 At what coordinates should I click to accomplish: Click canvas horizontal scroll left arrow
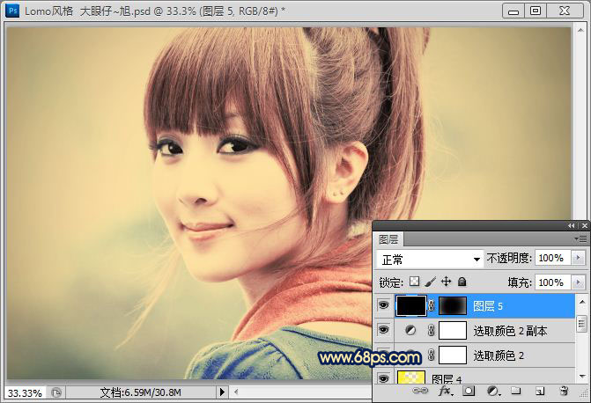point(236,392)
